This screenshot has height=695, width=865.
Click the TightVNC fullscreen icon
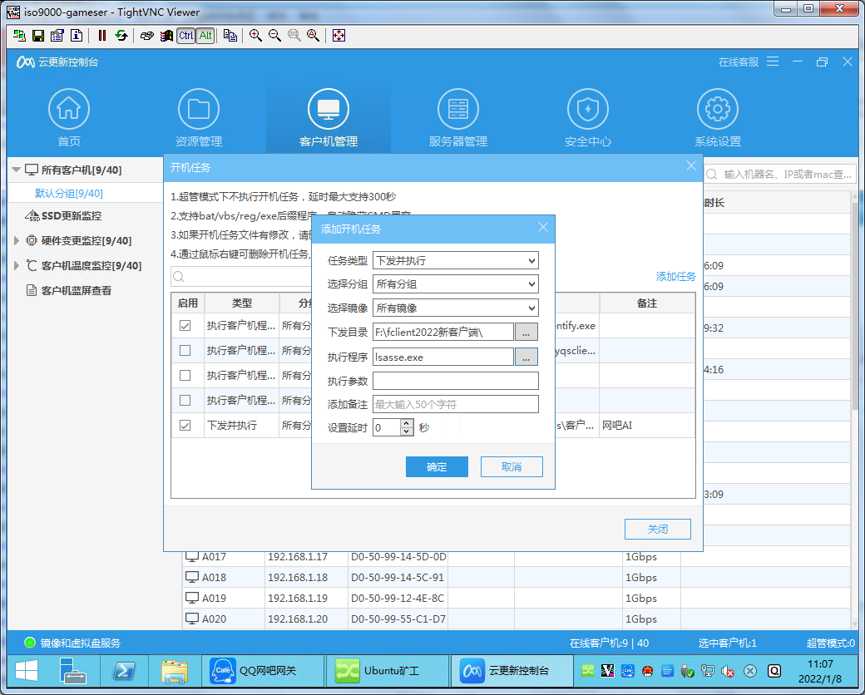pos(339,36)
